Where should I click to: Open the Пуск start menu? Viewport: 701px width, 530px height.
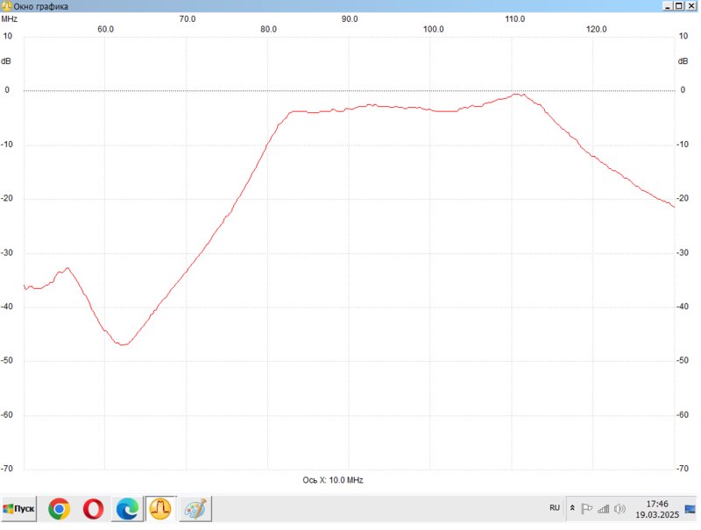coord(19,508)
